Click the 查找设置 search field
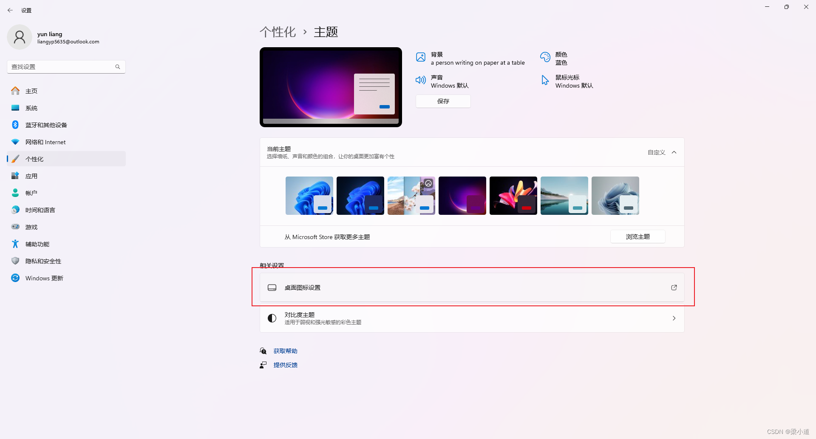 click(66, 67)
